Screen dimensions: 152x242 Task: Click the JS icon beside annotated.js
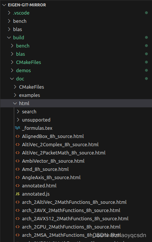(18, 194)
